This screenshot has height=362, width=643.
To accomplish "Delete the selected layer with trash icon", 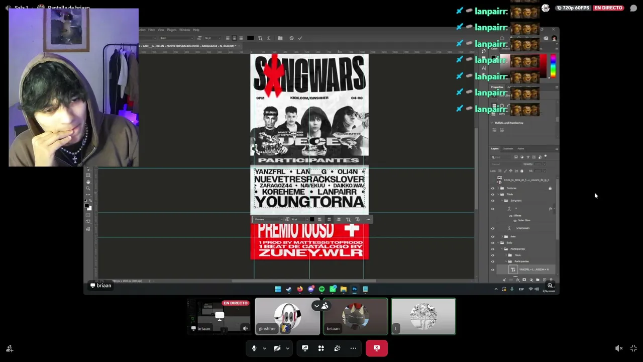I will pos(551,280).
